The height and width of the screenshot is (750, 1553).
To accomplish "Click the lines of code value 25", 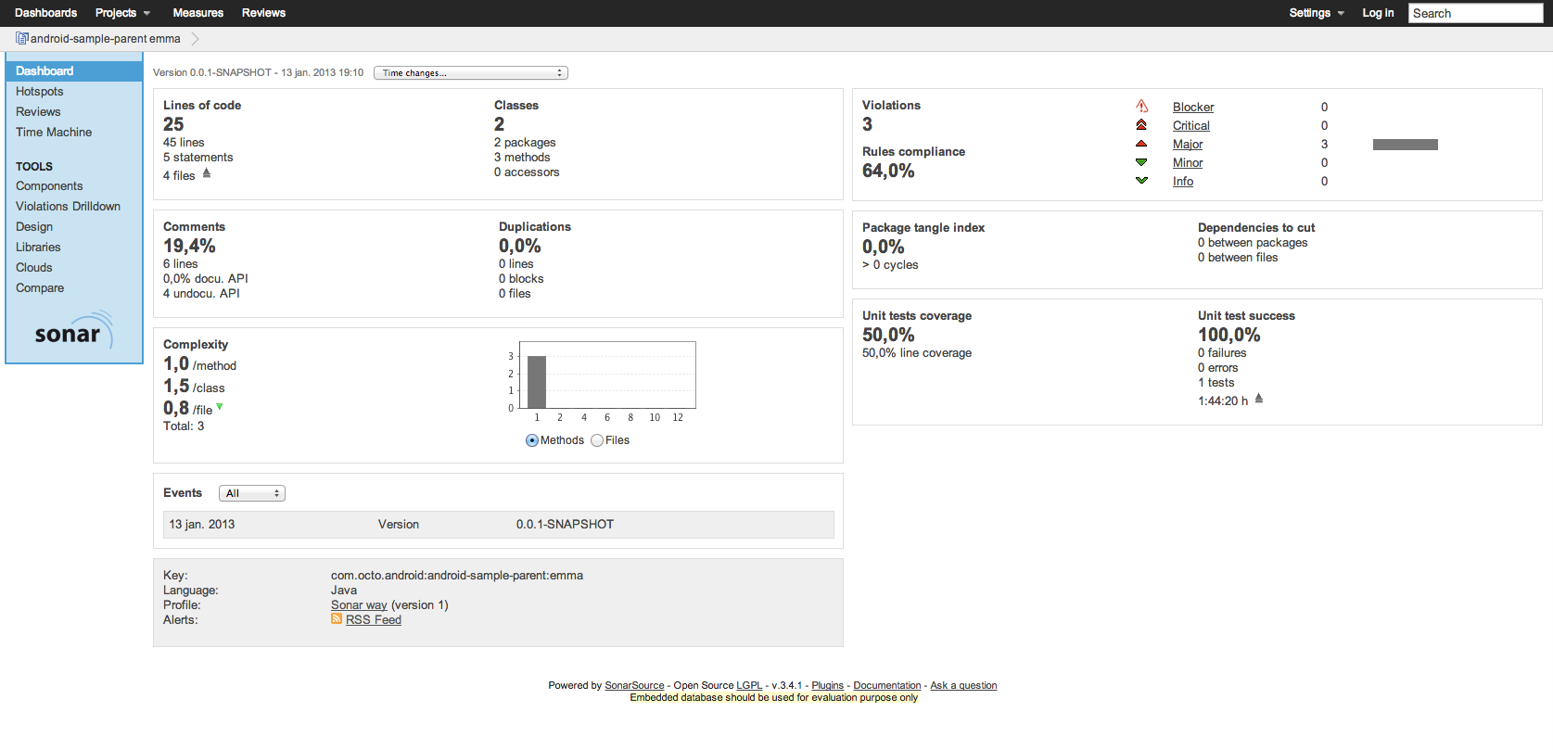I will 173,124.
